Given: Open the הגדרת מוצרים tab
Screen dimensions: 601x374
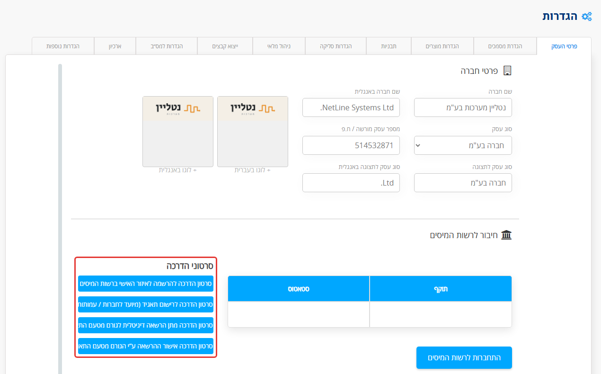Looking at the screenshot, I should [x=442, y=46].
